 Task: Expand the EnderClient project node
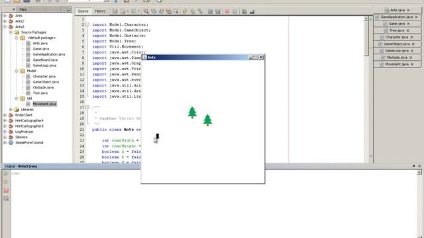click(5, 115)
